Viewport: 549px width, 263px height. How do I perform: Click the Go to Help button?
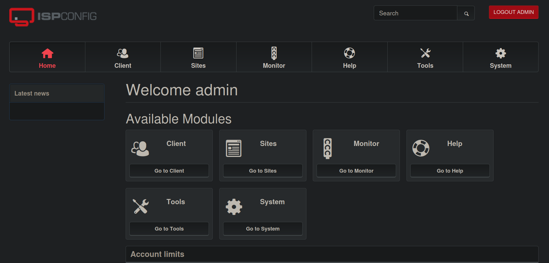pos(450,171)
